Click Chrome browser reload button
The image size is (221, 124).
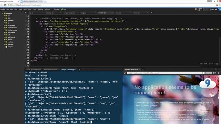coord(4,5)
